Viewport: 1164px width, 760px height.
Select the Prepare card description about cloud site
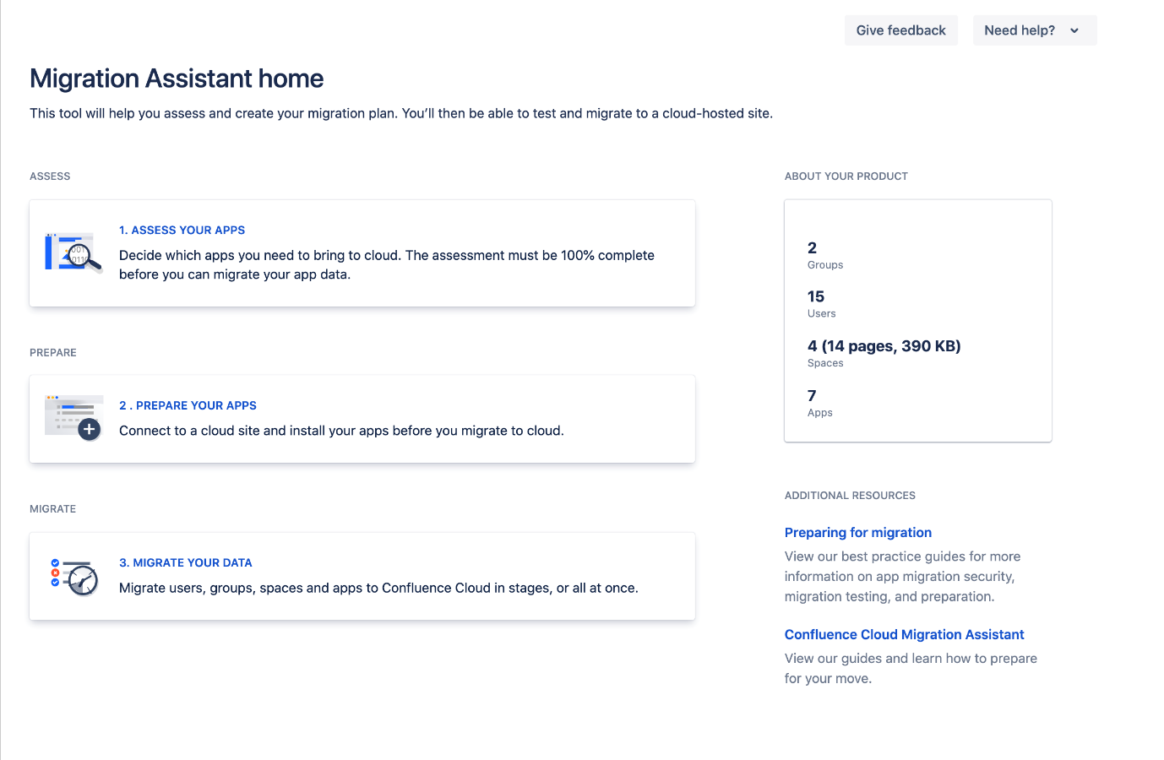pos(341,431)
